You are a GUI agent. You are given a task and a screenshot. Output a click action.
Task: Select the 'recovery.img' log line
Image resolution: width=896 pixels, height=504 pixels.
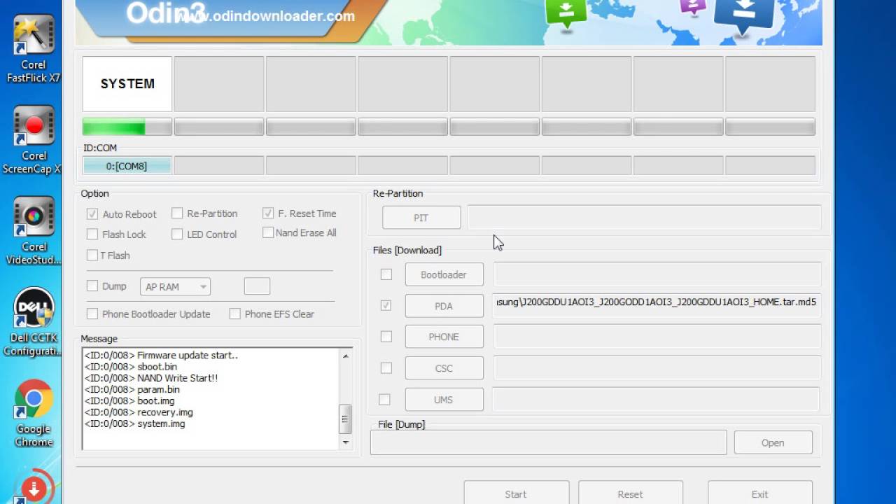coord(139,412)
